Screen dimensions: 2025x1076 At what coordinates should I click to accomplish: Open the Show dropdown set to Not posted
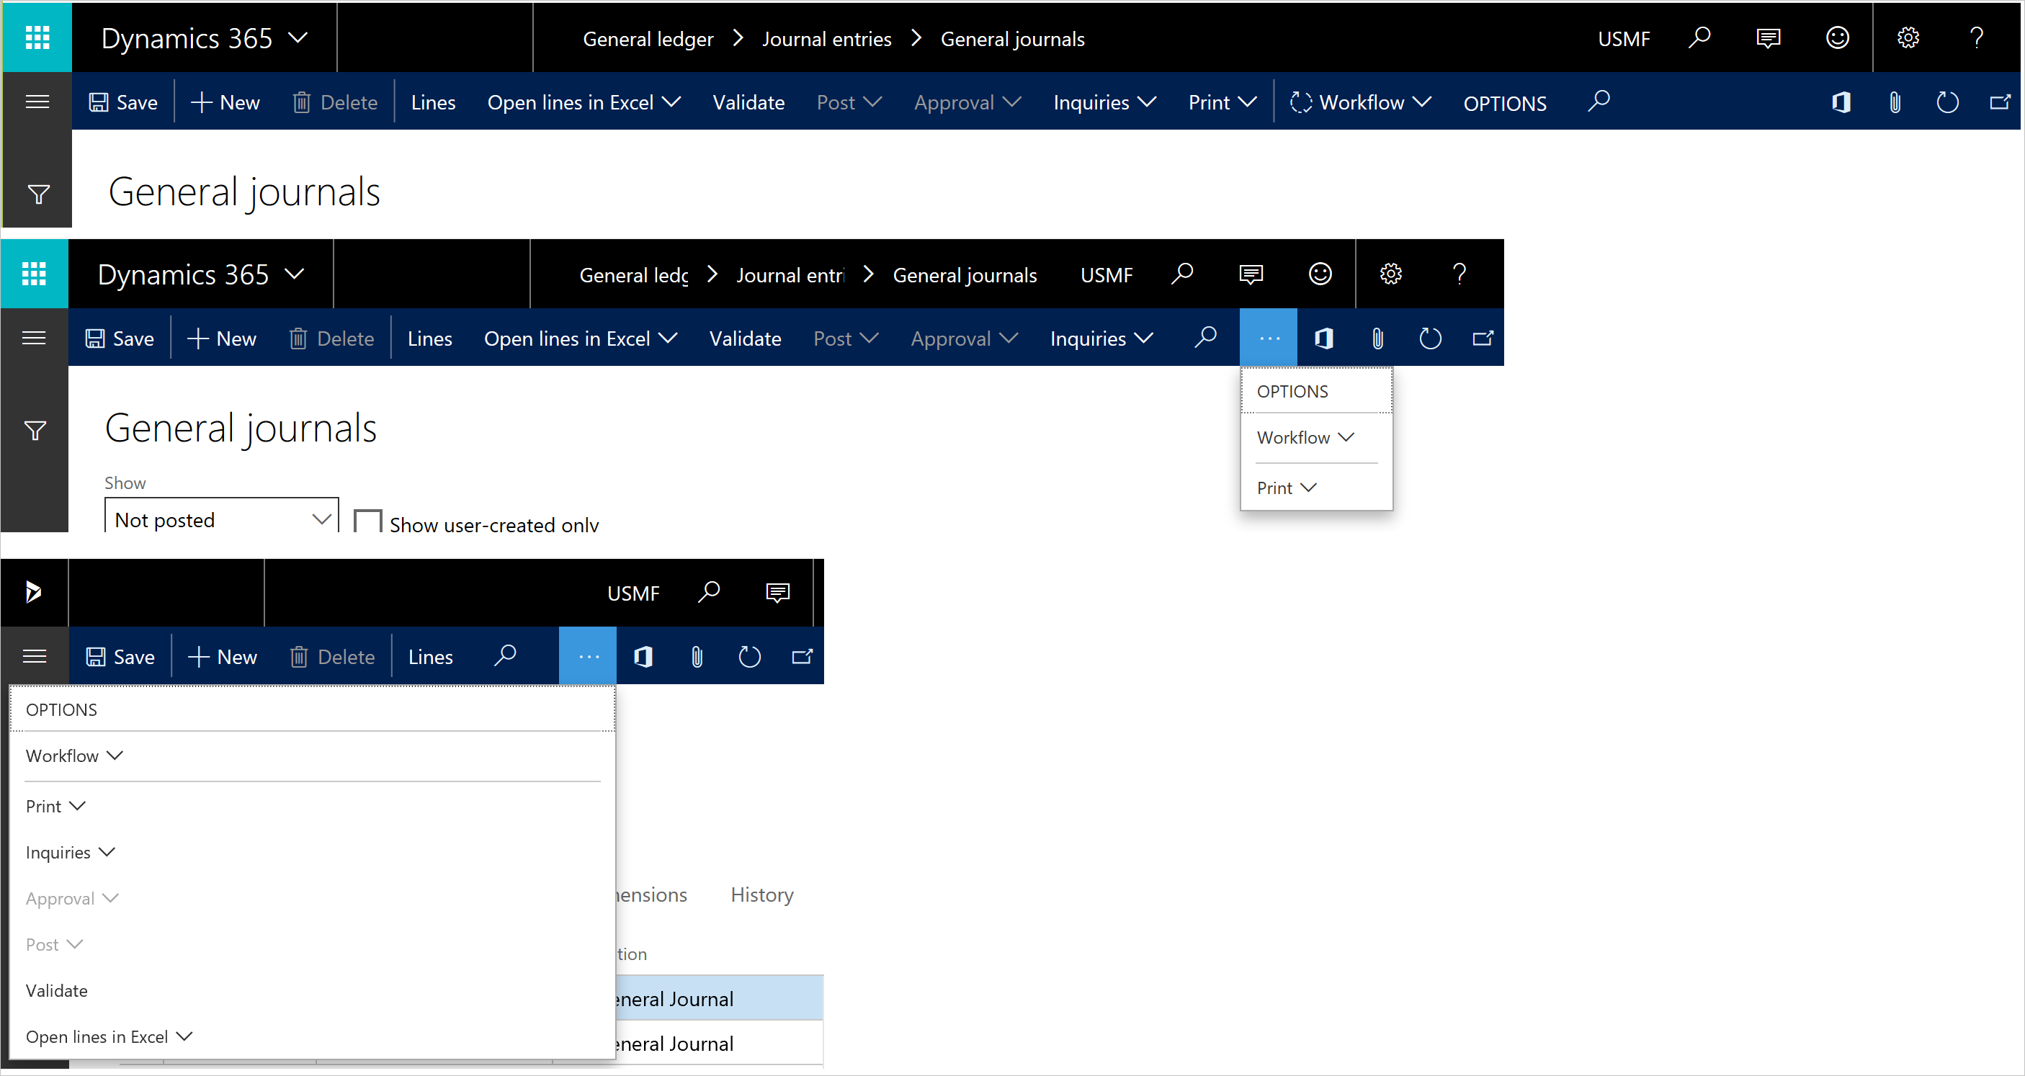(222, 516)
